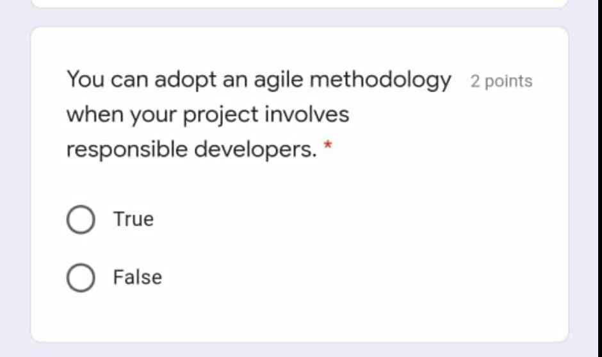Click the "False" option label text

click(137, 278)
